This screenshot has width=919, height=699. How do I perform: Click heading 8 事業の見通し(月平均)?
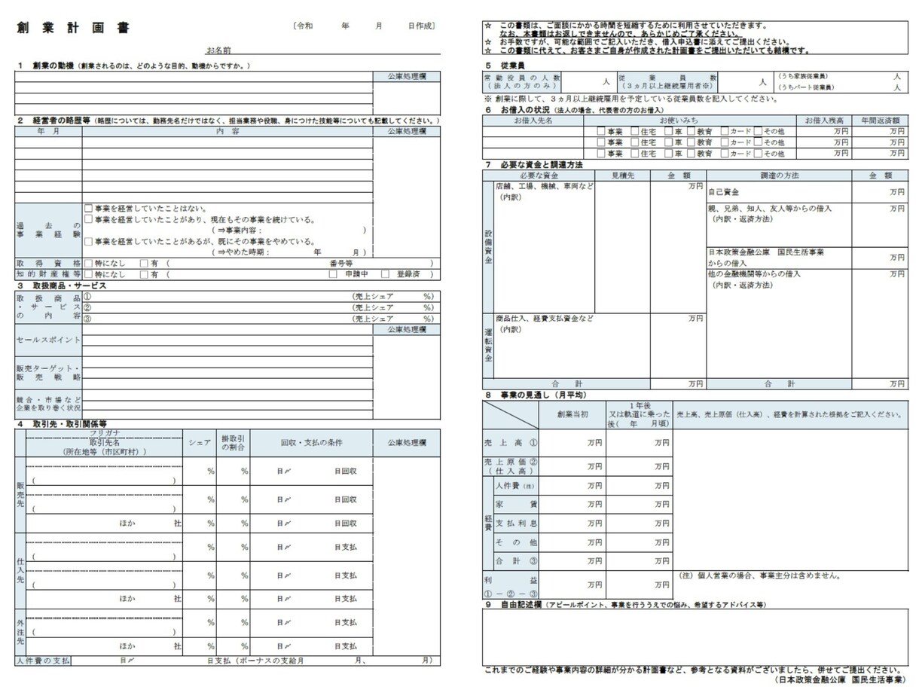[x=536, y=395]
